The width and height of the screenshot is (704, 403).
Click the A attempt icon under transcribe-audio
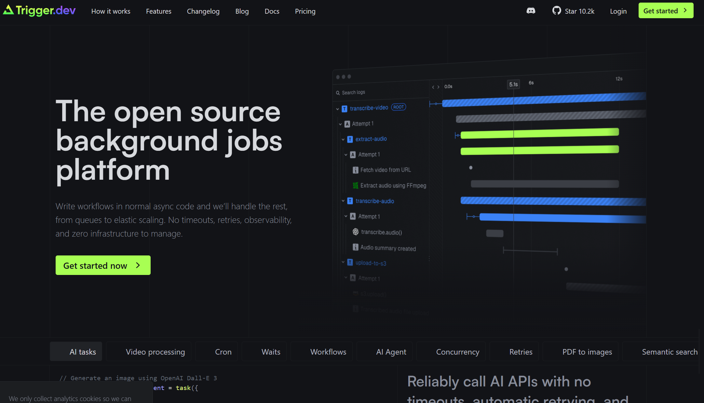click(353, 216)
